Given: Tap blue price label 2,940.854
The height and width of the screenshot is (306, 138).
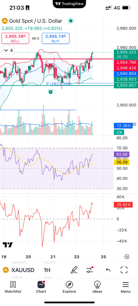Looking at the screenshot, I should pyautogui.click(x=126, y=73).
